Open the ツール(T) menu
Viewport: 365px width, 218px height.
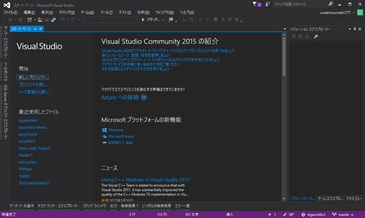tap(106, 12)
